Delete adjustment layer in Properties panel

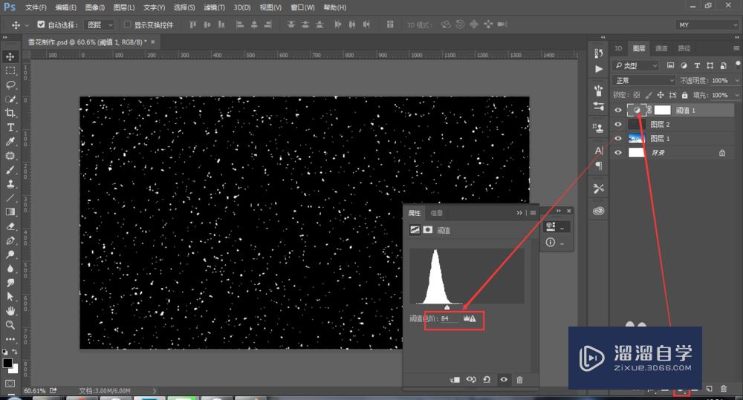pyautogui.click(x=519, y=380)
